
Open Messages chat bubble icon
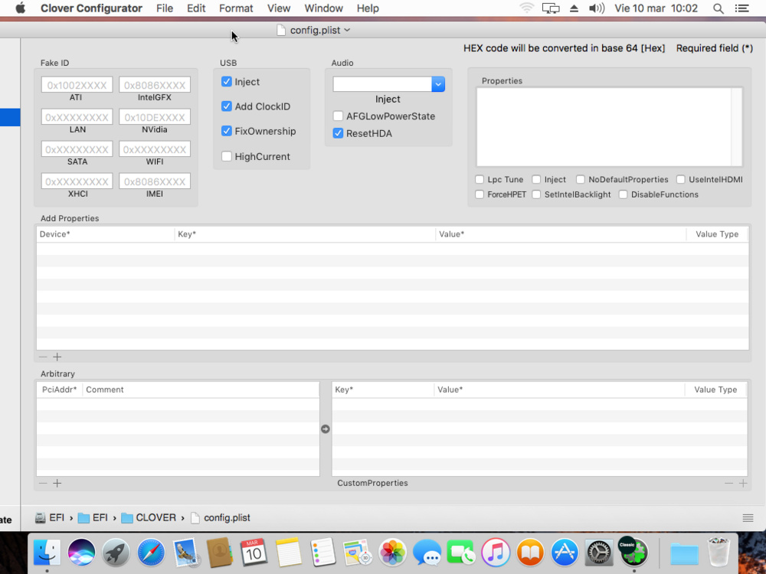(x=427, y=553)
